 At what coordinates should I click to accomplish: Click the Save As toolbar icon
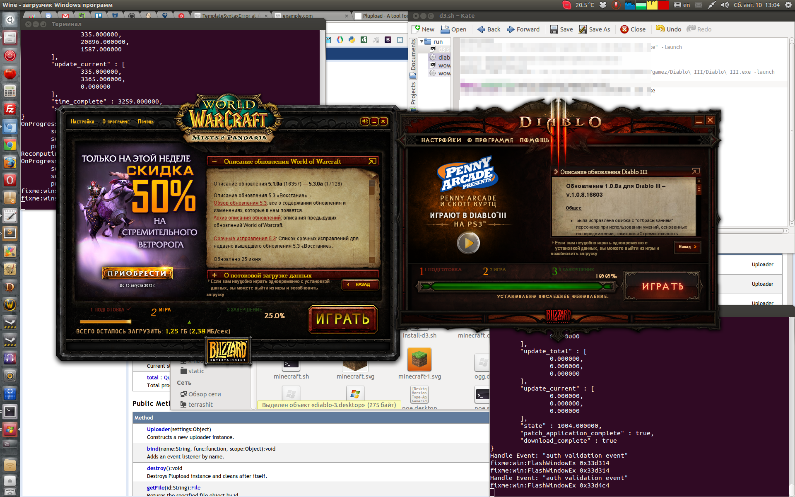tap(583, 29)
